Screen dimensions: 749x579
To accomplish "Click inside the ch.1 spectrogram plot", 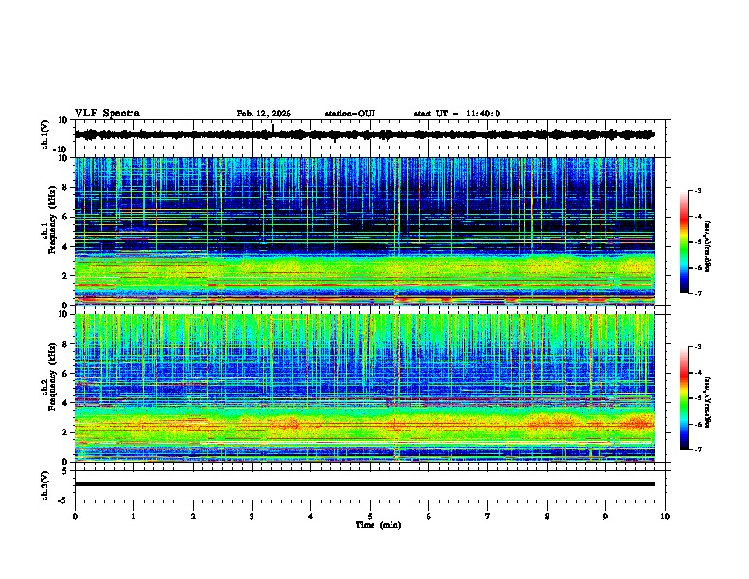I will point(364,231).
